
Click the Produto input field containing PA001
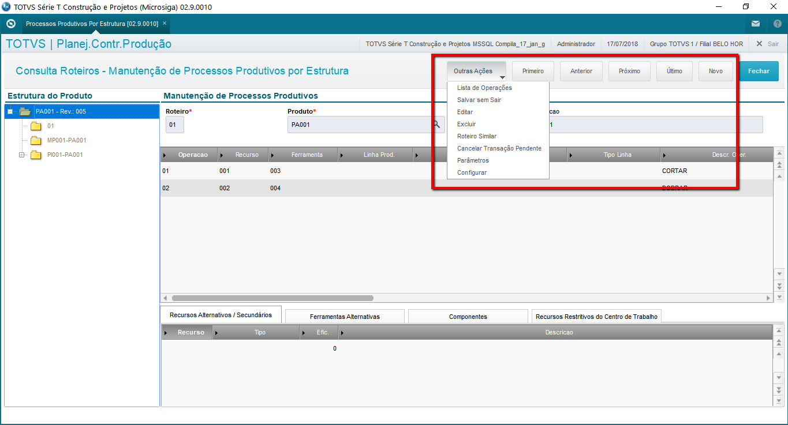(366, 125)
